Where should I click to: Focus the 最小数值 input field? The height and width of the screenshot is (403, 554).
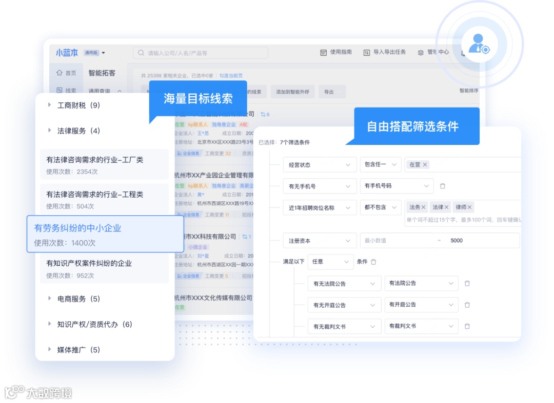(x=397, y=241)
